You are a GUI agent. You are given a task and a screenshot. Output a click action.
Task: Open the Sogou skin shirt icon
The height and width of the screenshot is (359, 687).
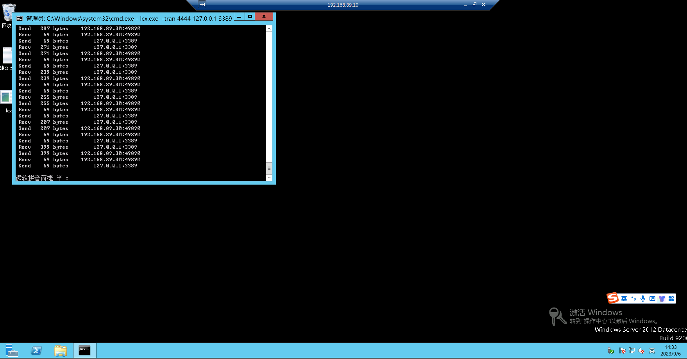pos(662,299)
